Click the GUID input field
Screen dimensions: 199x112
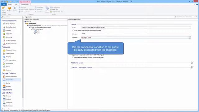click(136, 27)
